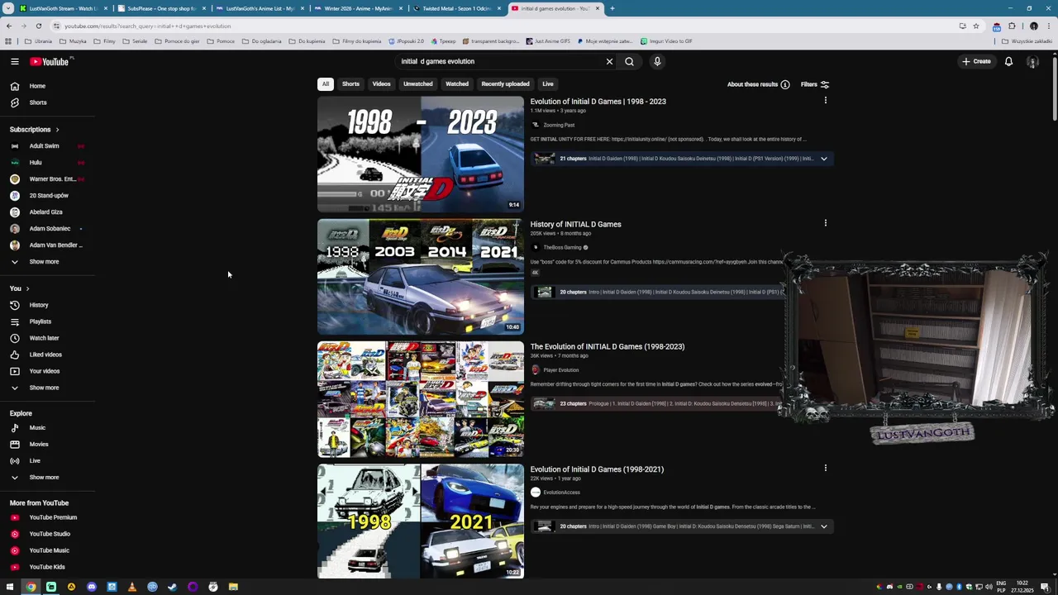The width and height of the screenshot is (1058, 595).
Task: Open Movies under Explore
Action: (x=39, y=445)
